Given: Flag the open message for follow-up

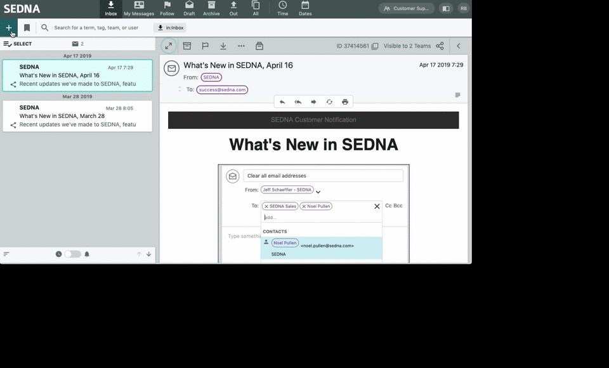Looking at the screenshot, I should tap(205, 46).
